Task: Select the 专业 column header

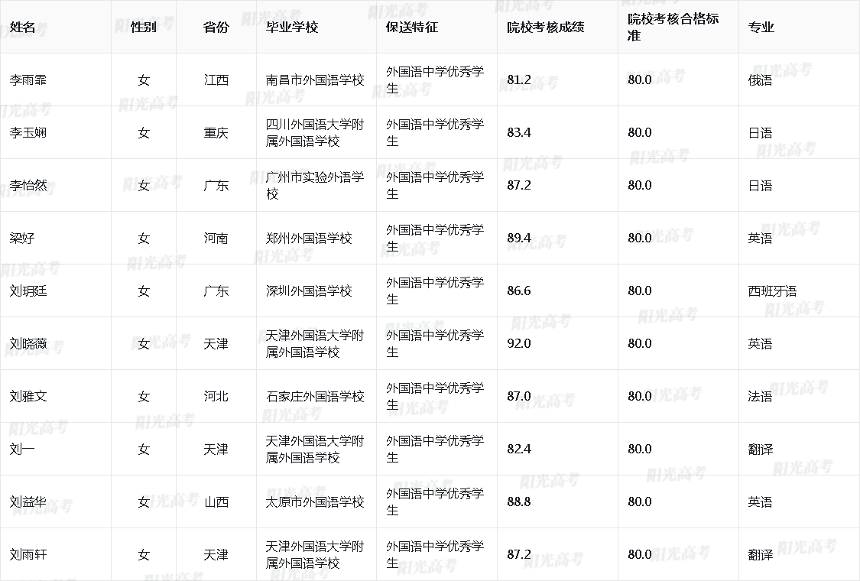Action: [x=761, y=28]
